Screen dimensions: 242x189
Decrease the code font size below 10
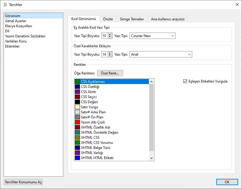pos(110,37)
